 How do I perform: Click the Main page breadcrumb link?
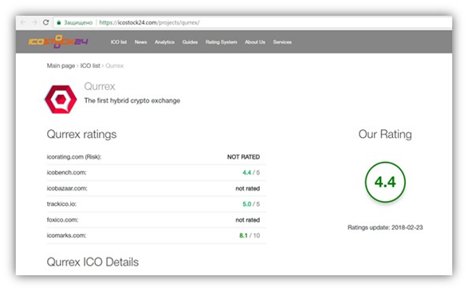pos(61,65)
